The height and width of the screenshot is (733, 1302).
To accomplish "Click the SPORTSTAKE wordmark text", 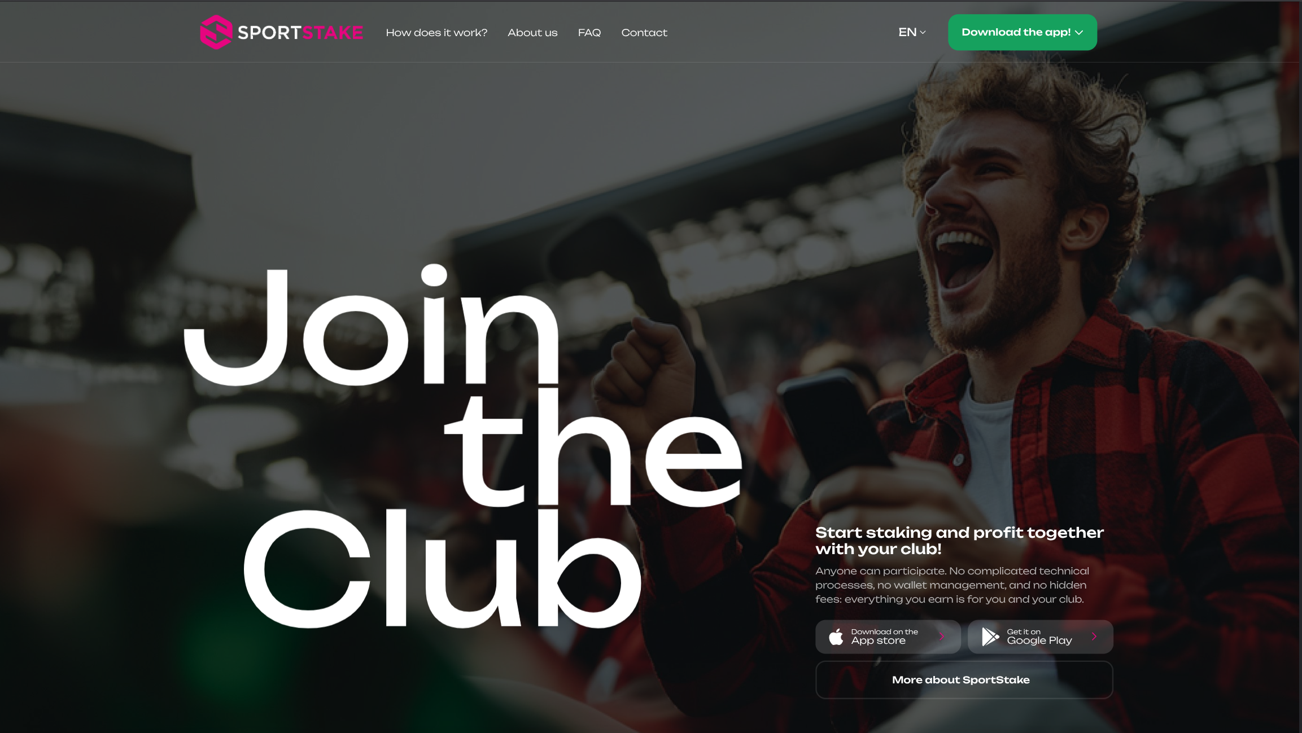I will 300,33.
